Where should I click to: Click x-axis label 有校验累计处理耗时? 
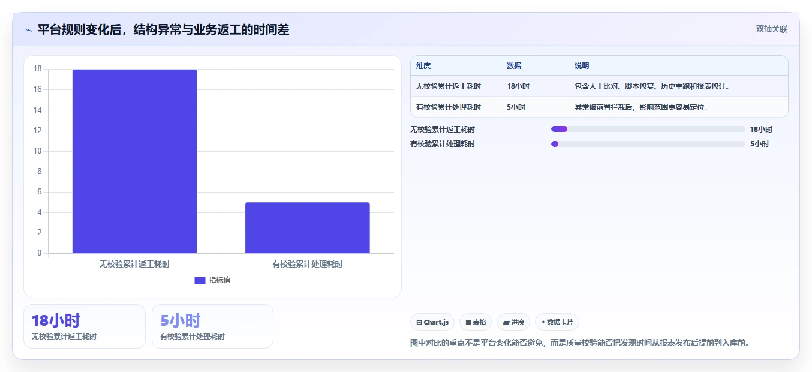pyautogui.click(x=307, y=264)
